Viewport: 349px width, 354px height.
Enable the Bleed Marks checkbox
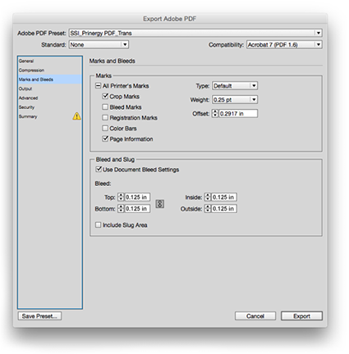[x=105, y=107]
